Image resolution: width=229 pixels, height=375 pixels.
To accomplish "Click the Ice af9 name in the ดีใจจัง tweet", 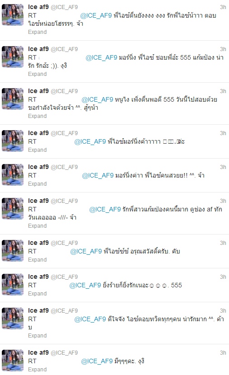I will click(38, 310).
